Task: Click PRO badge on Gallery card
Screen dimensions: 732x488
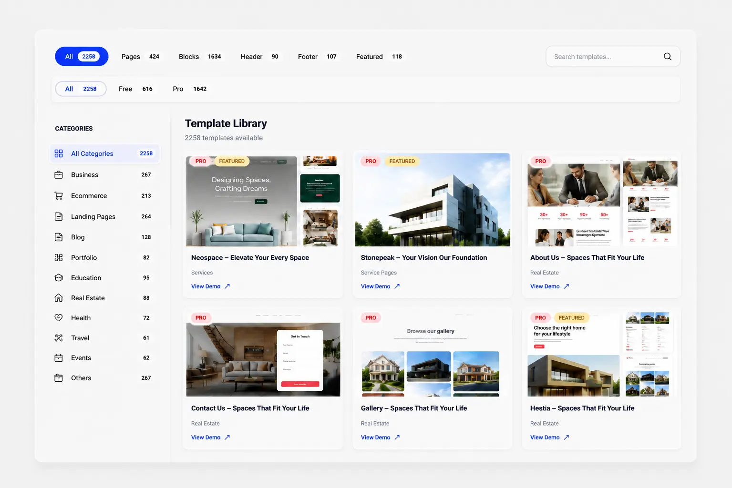Action: pos(371,318)
